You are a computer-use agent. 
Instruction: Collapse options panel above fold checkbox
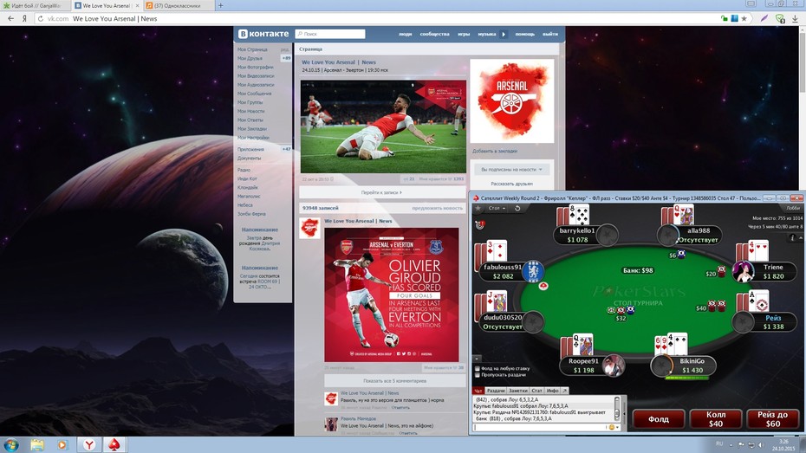[x=478, y=359]
